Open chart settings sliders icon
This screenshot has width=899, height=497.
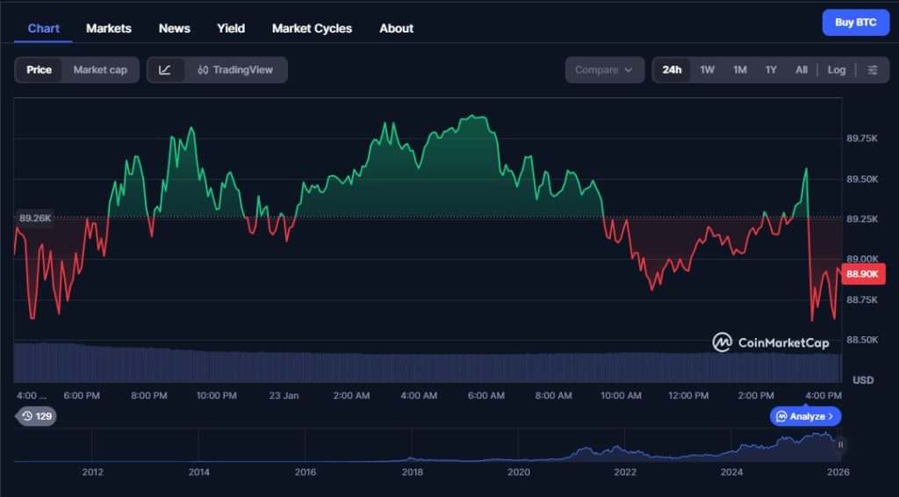point(872,70)
